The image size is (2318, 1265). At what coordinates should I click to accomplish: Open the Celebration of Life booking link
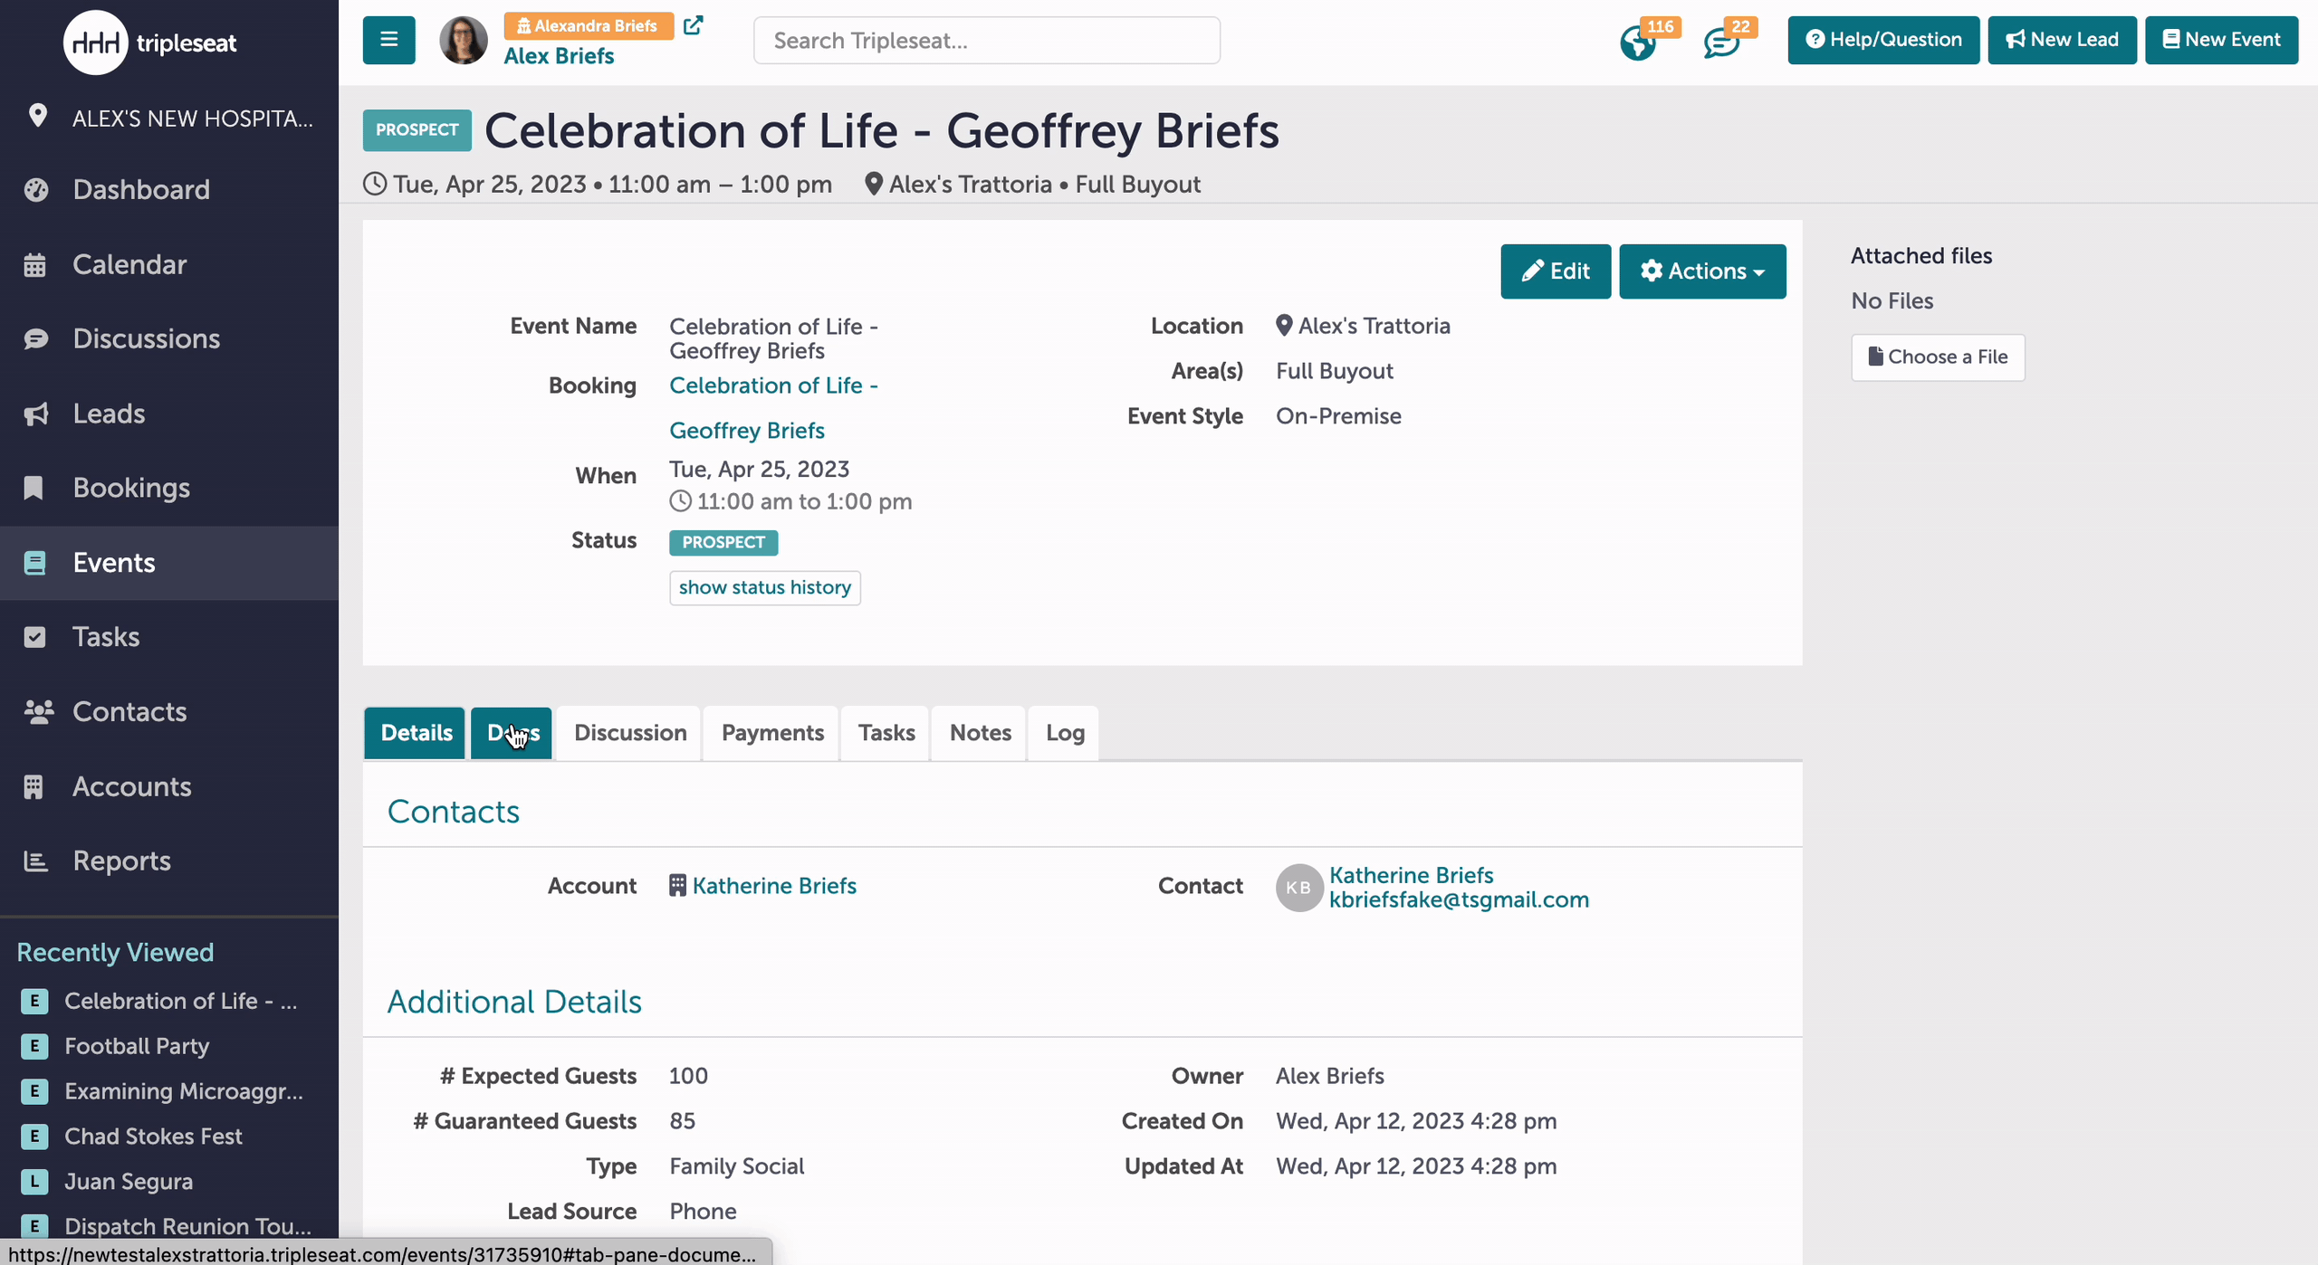(x=773, y=408)
